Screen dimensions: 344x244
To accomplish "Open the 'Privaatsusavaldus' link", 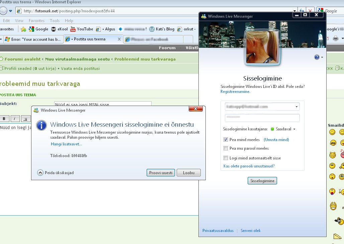I will 218,231.
